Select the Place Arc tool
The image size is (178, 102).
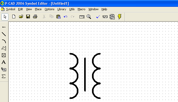pyautogui.click(x=4, y=41)
